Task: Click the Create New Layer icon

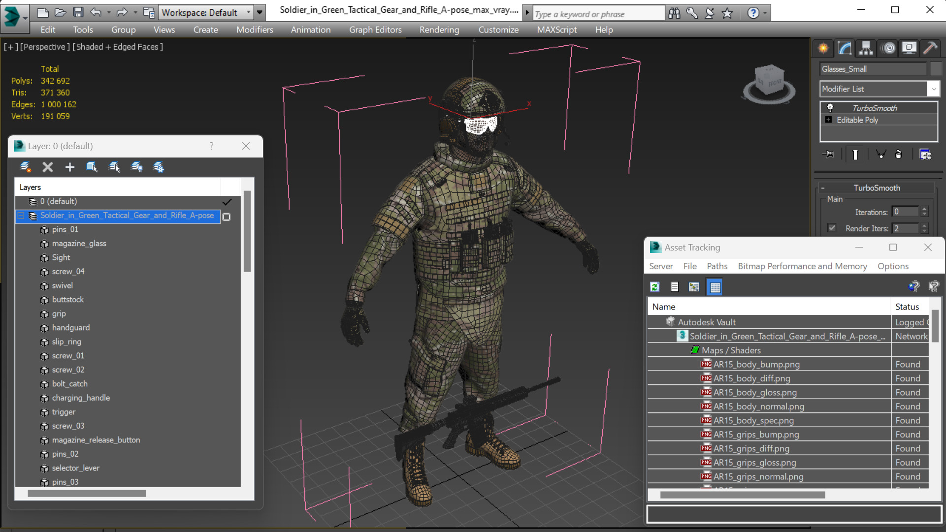Action: pyautogui.click(x=25, y=167)
